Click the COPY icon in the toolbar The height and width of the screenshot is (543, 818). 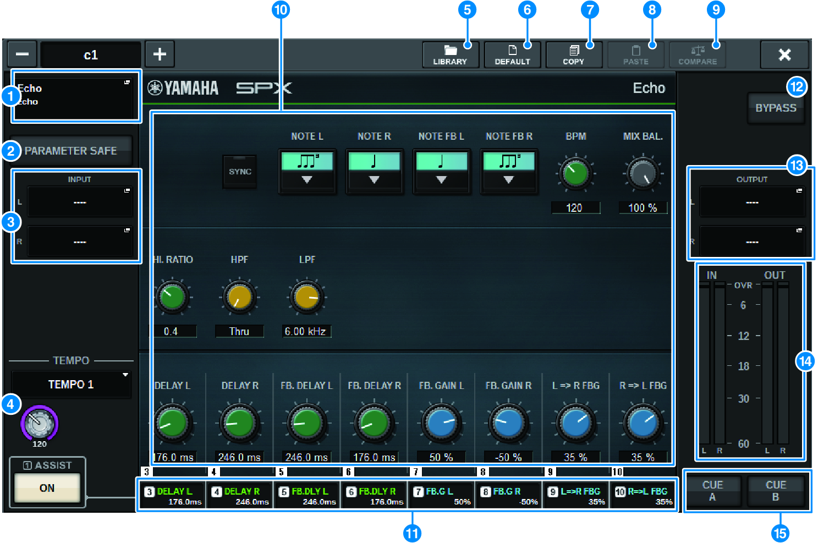[x=574, y=54]
